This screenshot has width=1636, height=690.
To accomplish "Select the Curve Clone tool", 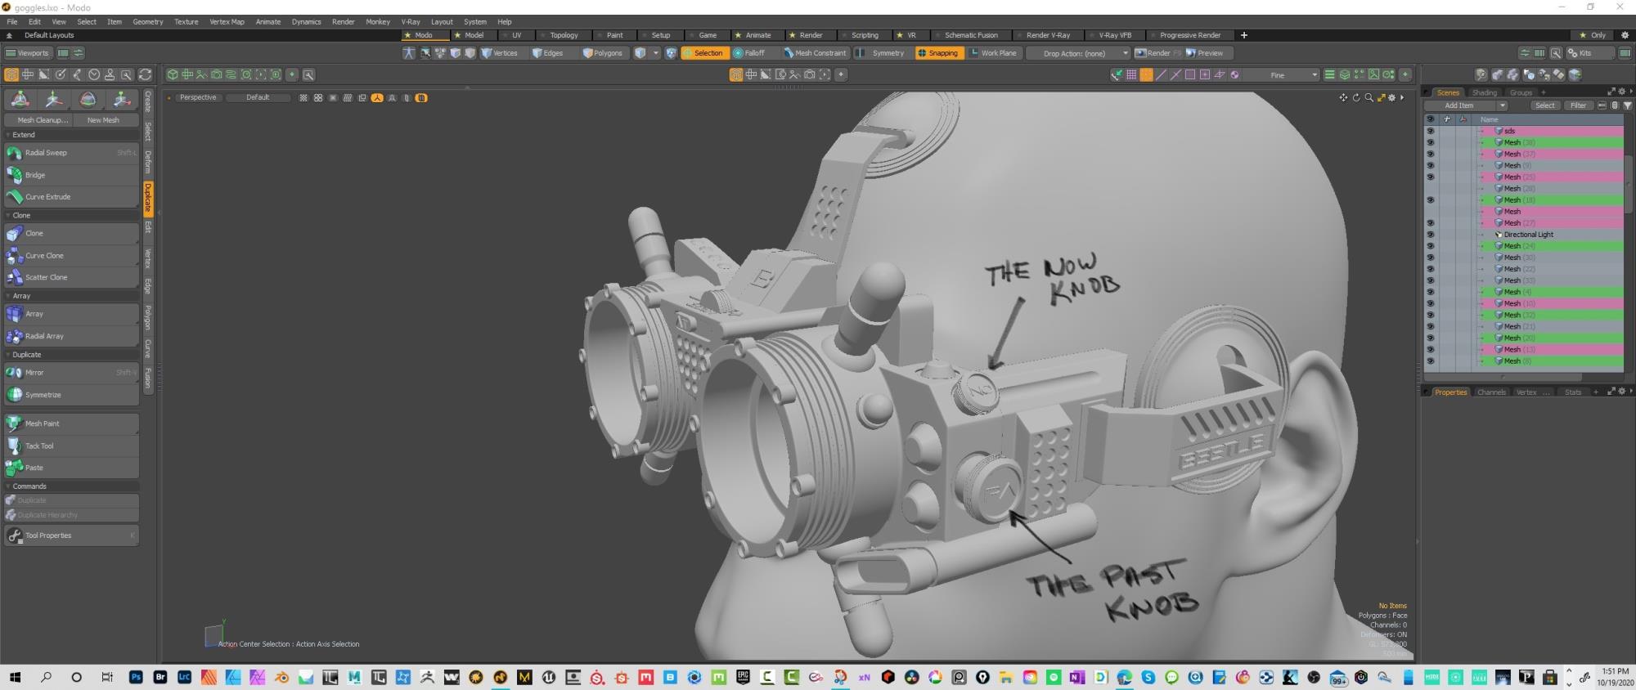I will 71,256.
